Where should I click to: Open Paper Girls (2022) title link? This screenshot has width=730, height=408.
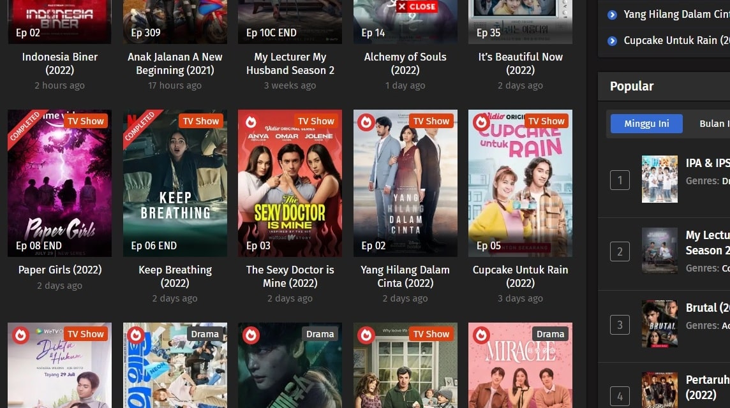59,270
